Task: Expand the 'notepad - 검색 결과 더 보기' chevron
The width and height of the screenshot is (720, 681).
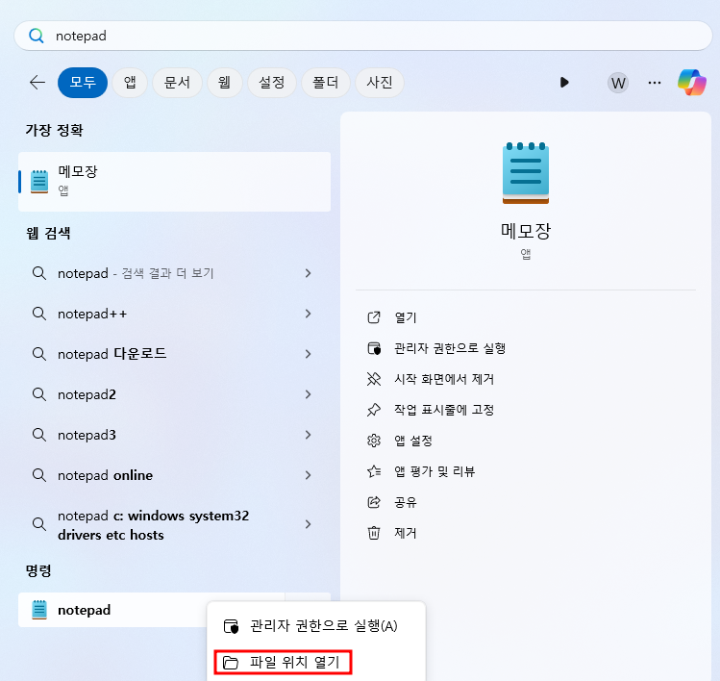Action: (x=309, y=273)
